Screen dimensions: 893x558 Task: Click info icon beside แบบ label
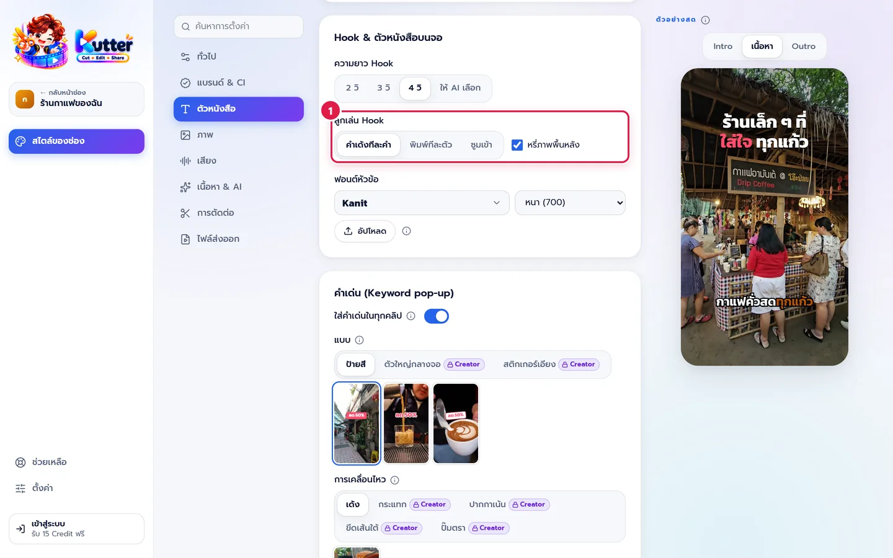(x=359, y=340)
